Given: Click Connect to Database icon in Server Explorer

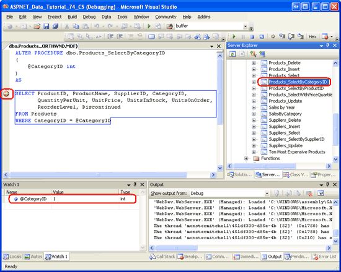Looking at the screenshot, I should [x=253, y=54].
